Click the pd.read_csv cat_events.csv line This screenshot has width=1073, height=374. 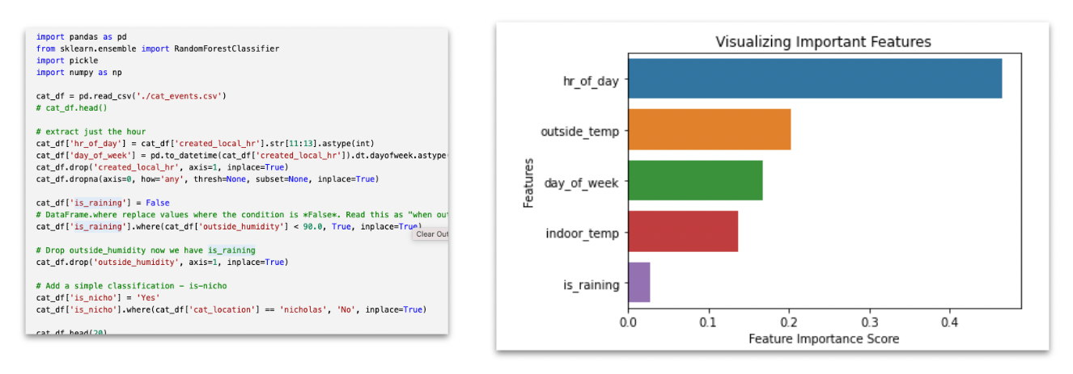131,95
